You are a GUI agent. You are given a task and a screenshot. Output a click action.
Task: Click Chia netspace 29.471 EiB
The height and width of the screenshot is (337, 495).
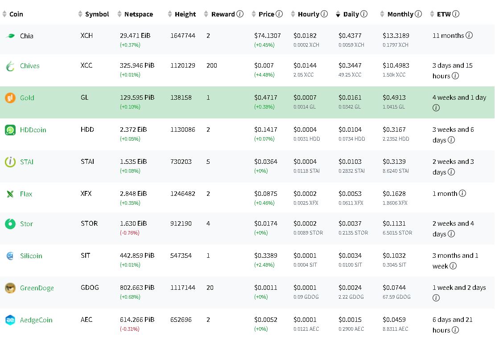[x=135, y=36]
